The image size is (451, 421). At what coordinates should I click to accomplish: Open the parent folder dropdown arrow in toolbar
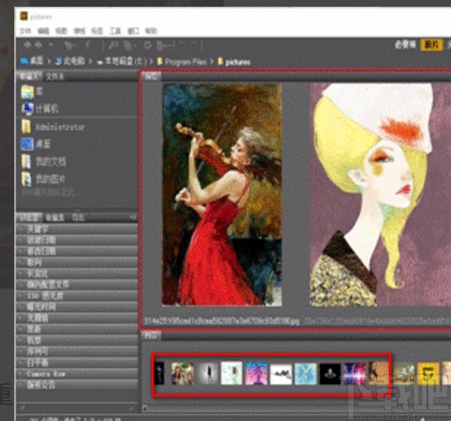[51, 45]
